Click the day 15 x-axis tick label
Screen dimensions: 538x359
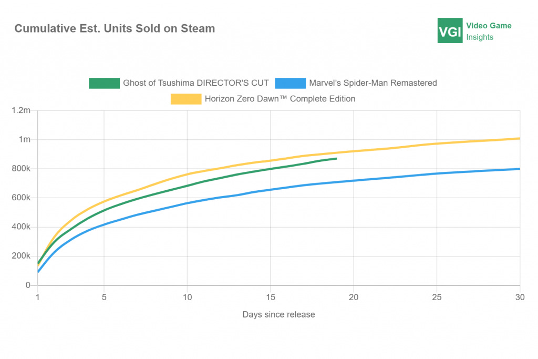[271, 297]
